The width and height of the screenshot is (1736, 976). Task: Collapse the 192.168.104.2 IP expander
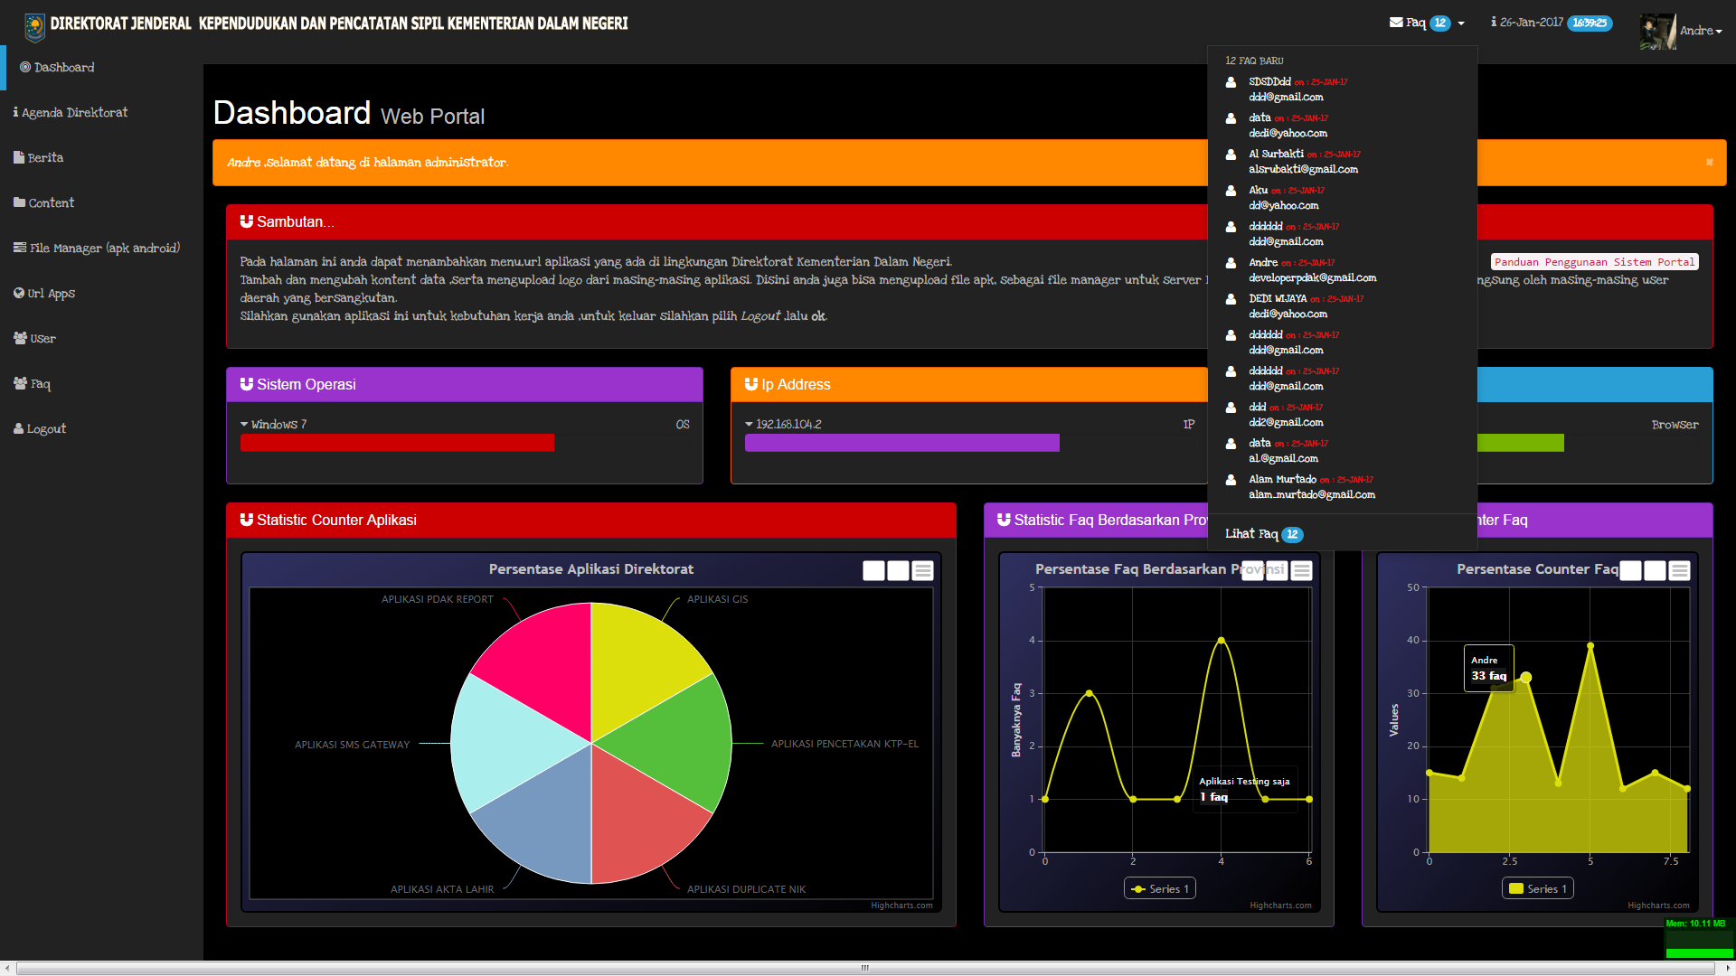click(749, 424)
